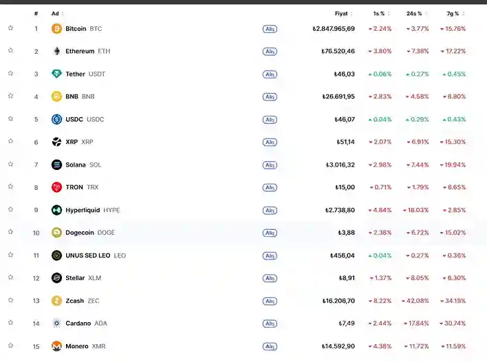487x362 pixels.
Task: Click the Cardano dotted logo icon
Action: (56, 323)
